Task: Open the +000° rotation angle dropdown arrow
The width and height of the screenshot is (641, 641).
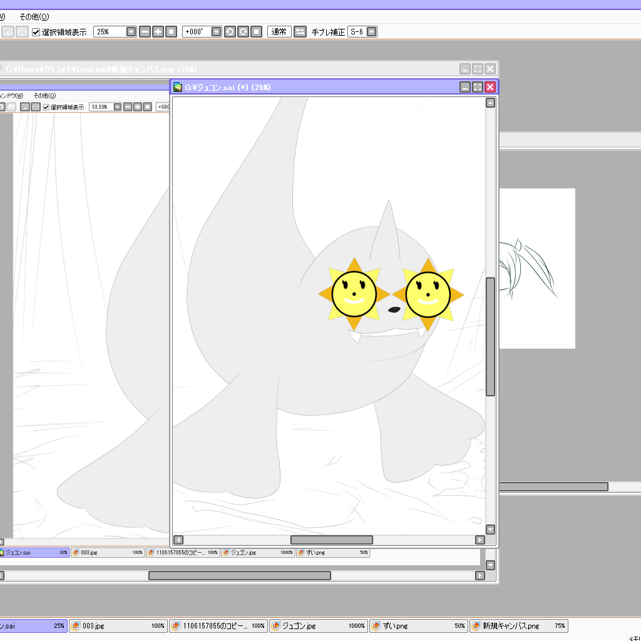Action: pos(217,32)
